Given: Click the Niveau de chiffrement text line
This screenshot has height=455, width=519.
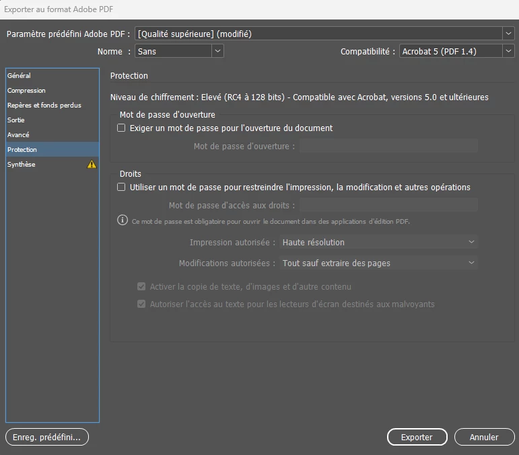Looking at the screenshot, I should (x=300, y=97).
